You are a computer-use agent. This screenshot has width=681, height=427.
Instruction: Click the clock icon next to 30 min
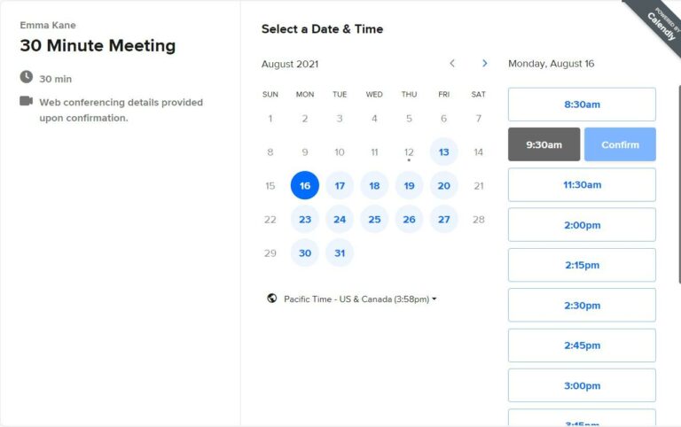27,78
